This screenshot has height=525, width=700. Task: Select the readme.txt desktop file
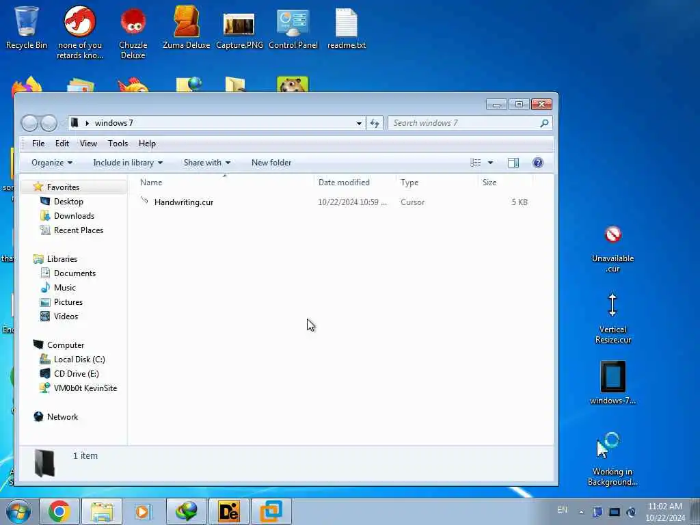[x=347, y=27]
